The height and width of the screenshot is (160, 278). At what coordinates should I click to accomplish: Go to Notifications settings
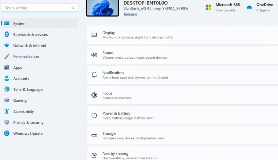(x=182, y=75)
